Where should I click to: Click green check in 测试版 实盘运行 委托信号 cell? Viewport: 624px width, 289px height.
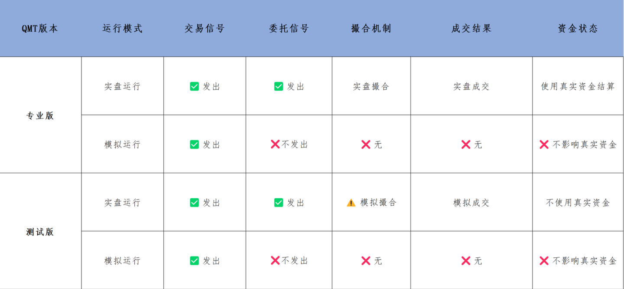pos(279,203)
